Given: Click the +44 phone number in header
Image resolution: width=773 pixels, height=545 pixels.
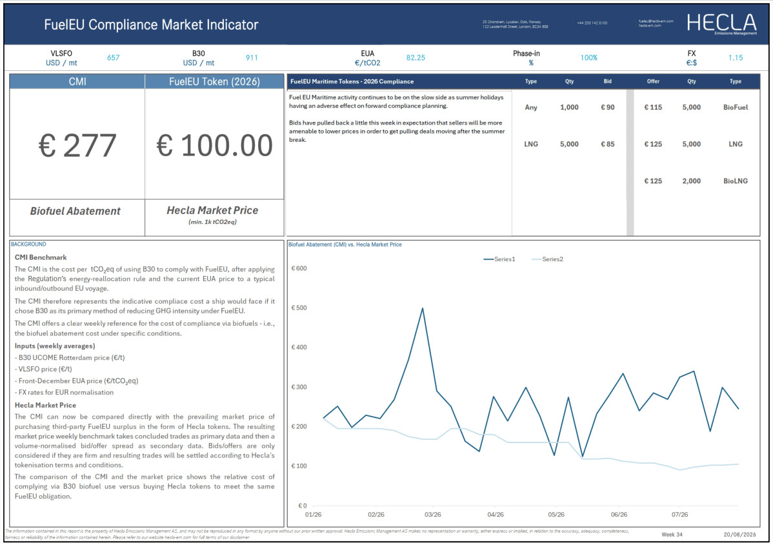Looking at the screenshot, I should tap(592, 23).
